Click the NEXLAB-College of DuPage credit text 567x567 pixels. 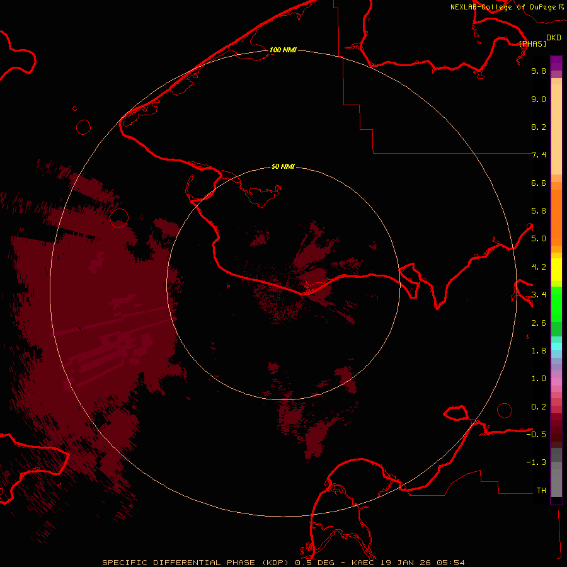pyautogui.click(x=503, y=7)
